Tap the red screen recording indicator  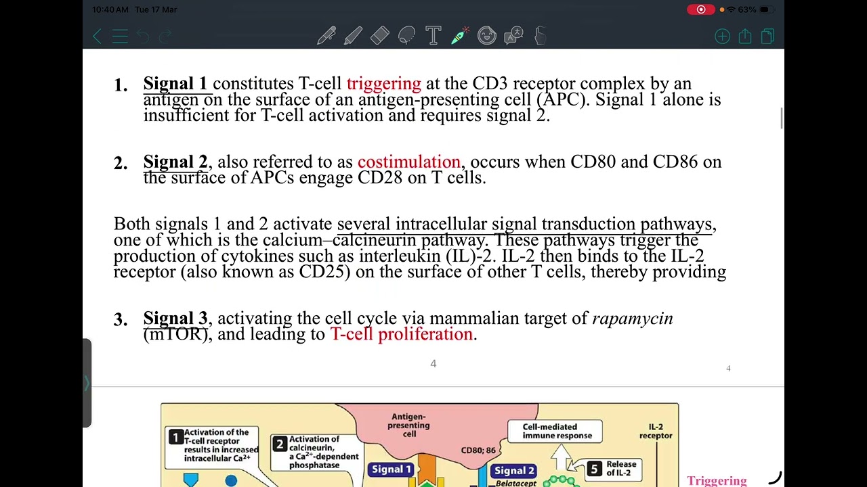pos(701,9)
